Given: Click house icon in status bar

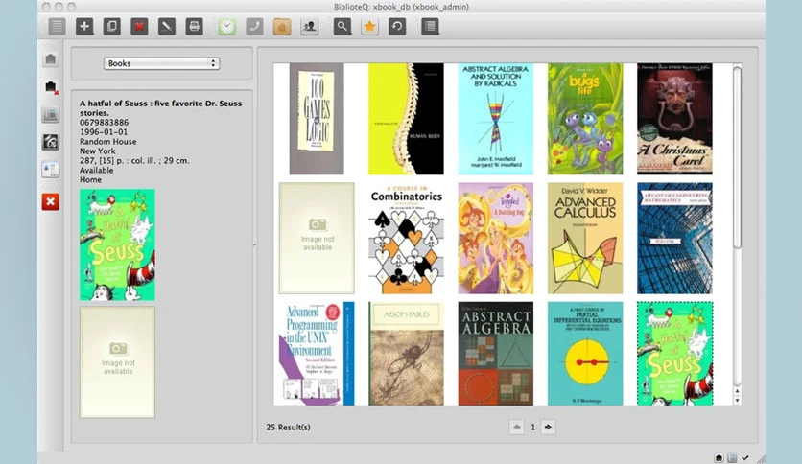Looking at the screenshot, I should [719, 458].
